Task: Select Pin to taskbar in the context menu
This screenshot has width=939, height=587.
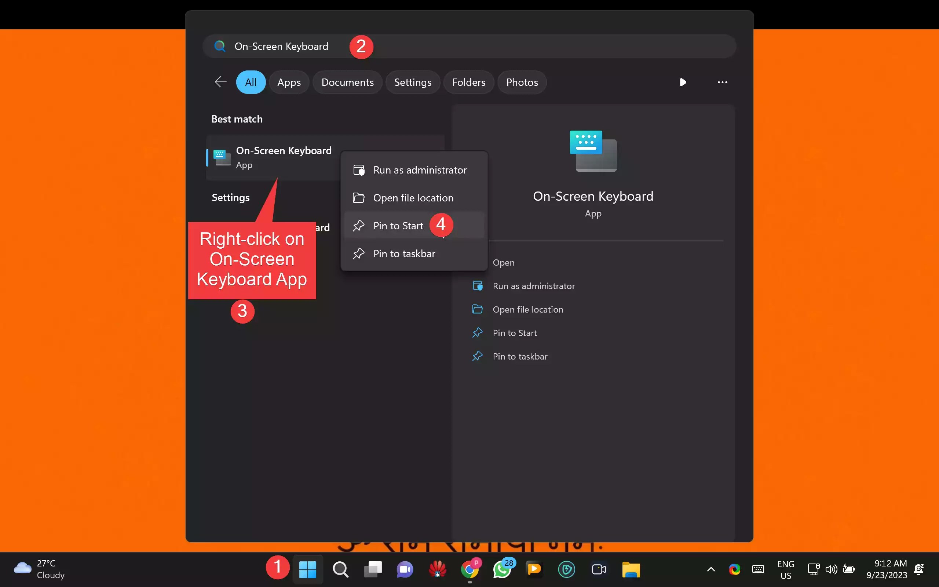Action: point(403,254)
